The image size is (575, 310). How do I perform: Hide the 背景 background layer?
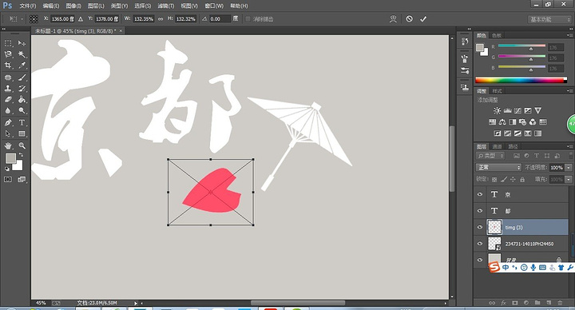coord(480,260)
